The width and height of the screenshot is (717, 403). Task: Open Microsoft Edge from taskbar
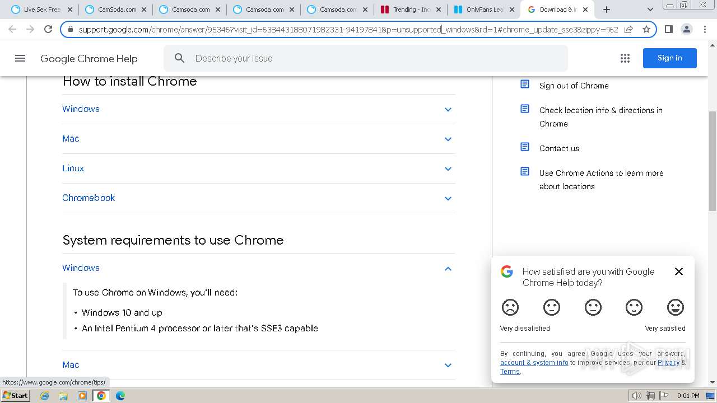click(120, 396)
